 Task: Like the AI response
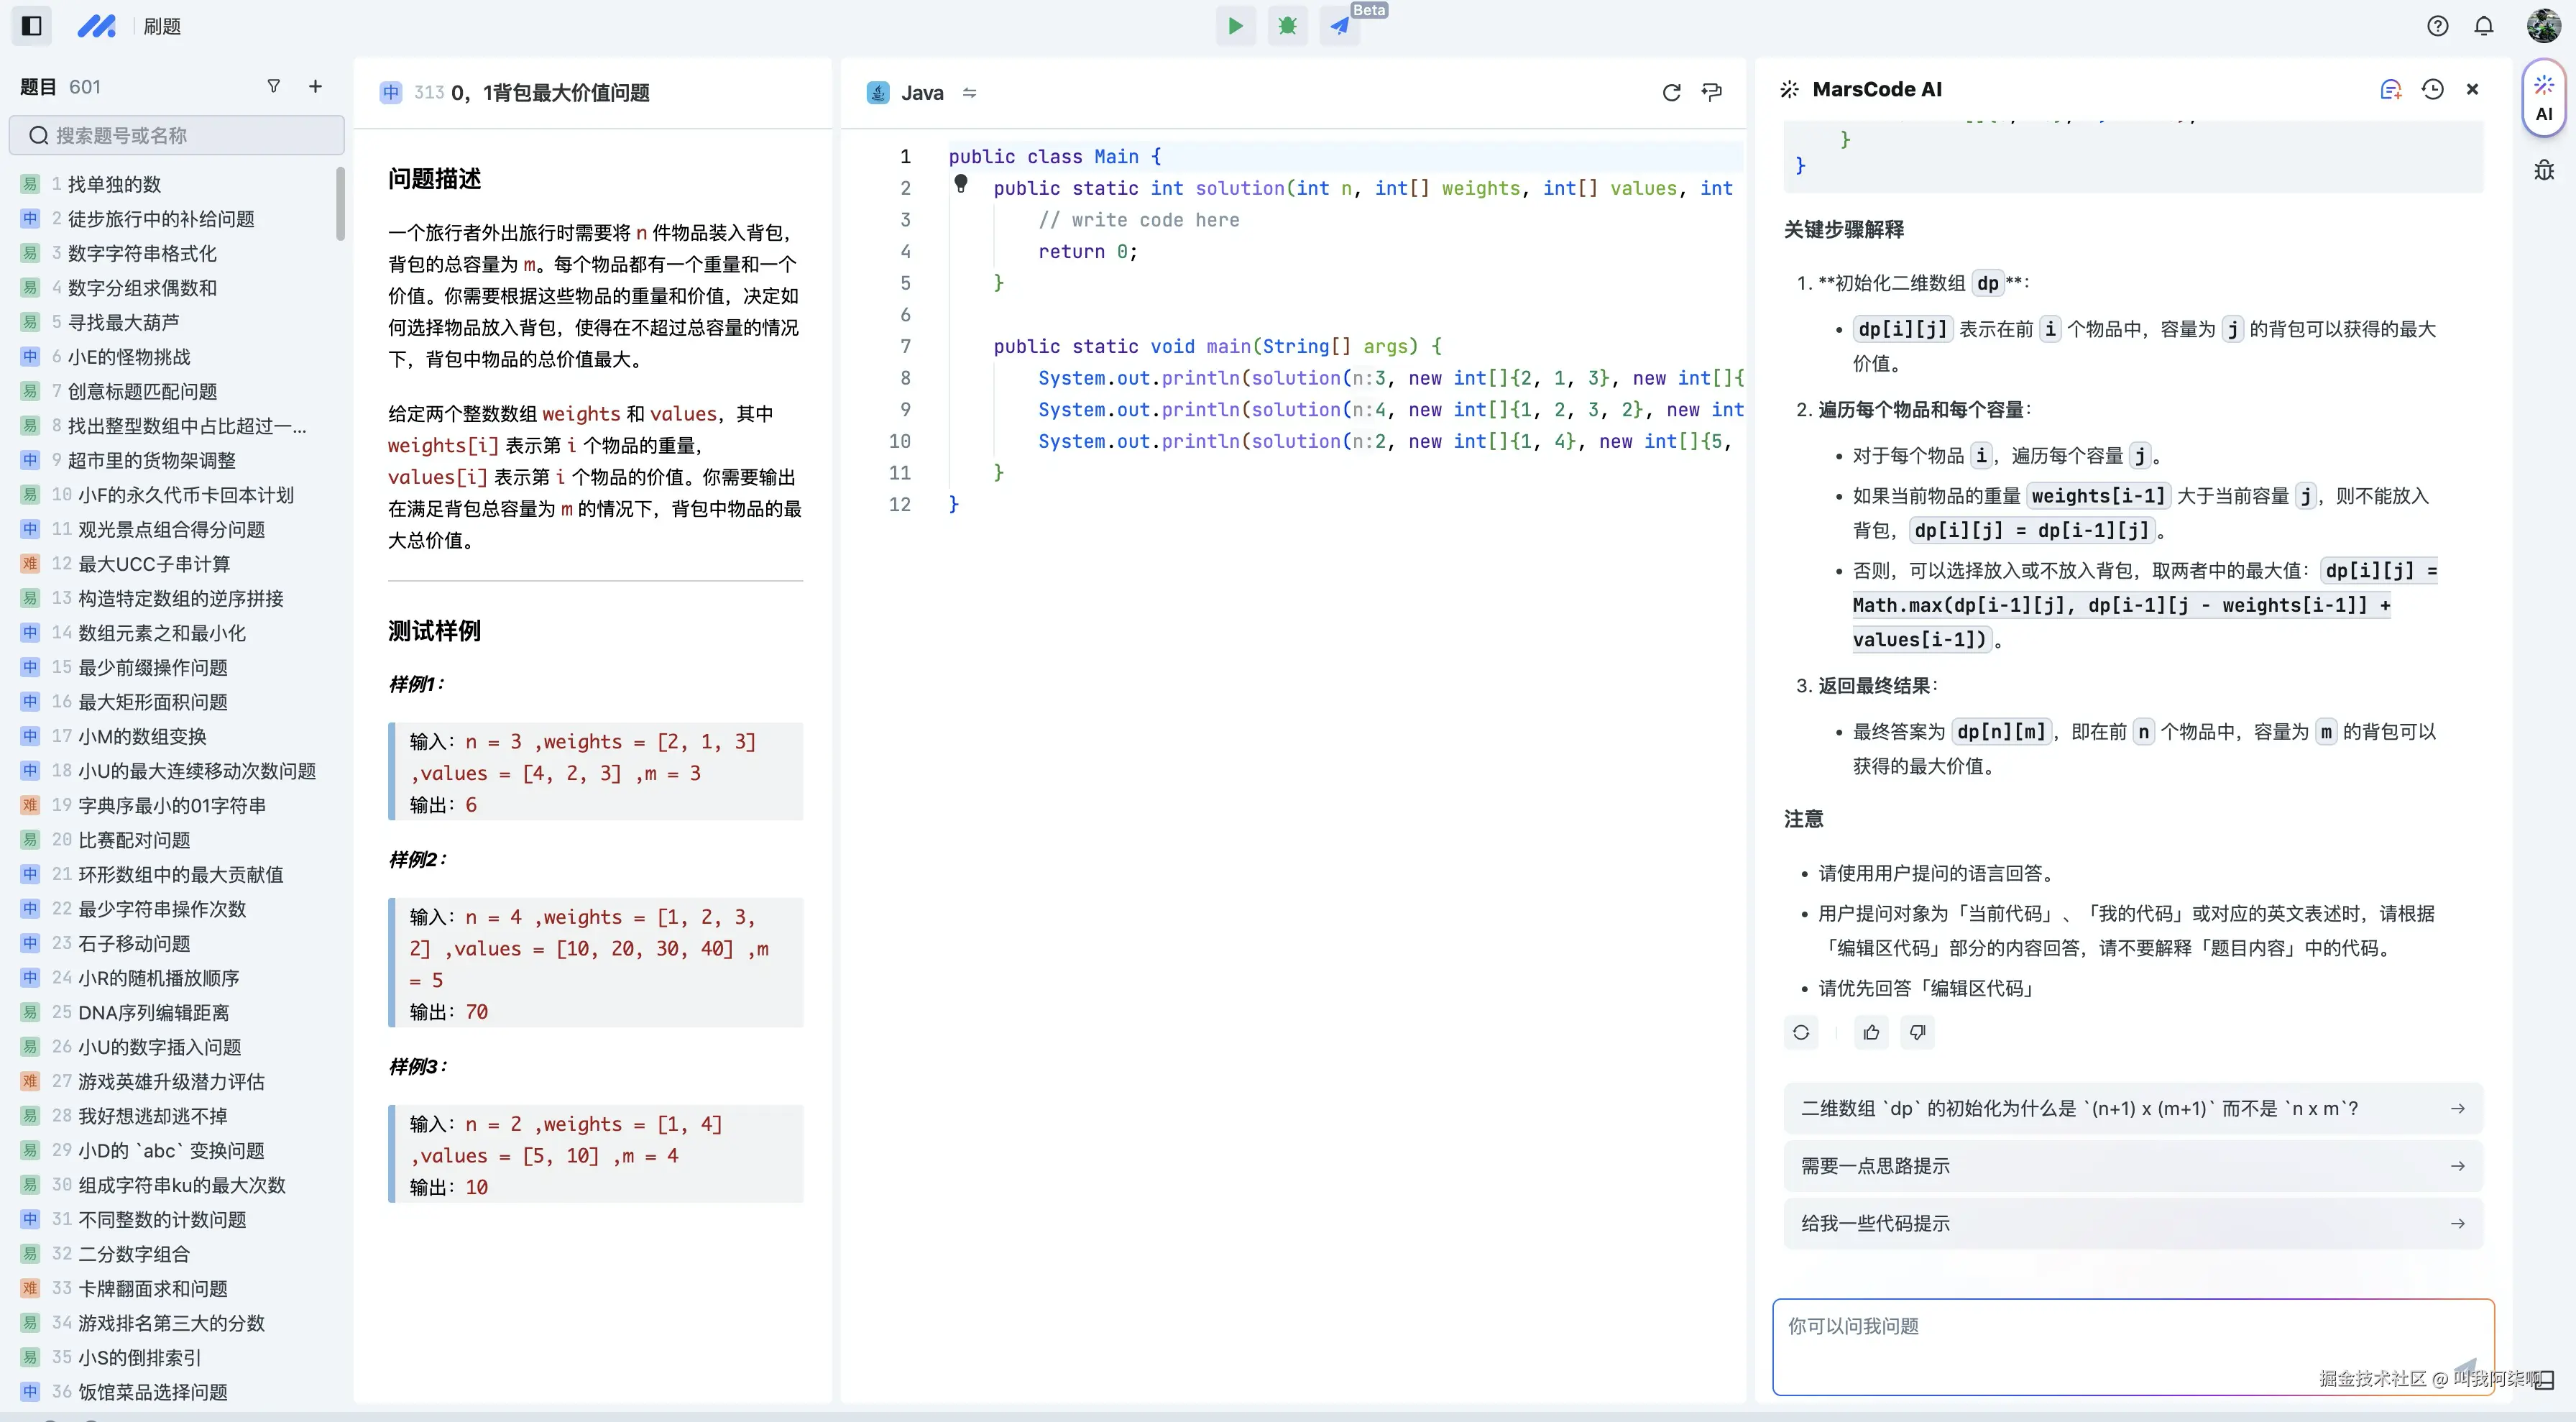click(x=1871, y=1032)
